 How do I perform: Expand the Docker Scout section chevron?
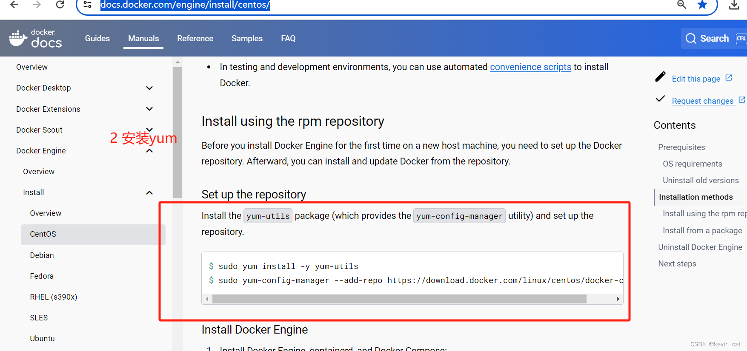pyautogui.click(x=149, y=129)
